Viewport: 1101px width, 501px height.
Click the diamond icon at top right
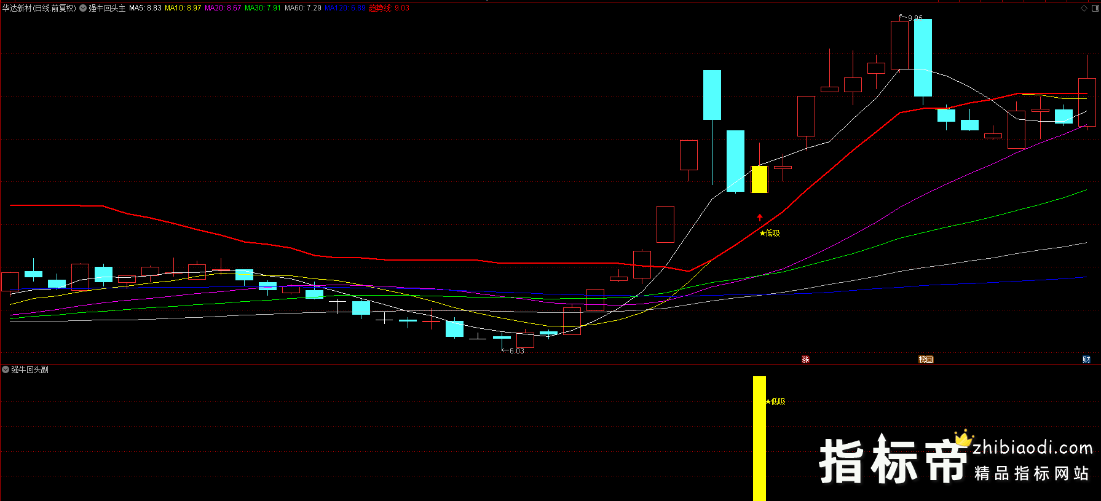click(1084, 8)
